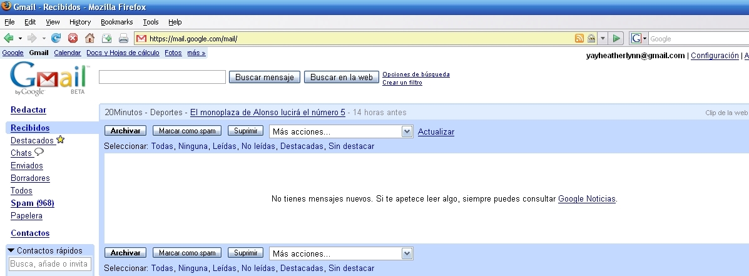Click Actualizar to refresh inbox
The width and height of the screenshot is (749, 276).
point(436,132)
